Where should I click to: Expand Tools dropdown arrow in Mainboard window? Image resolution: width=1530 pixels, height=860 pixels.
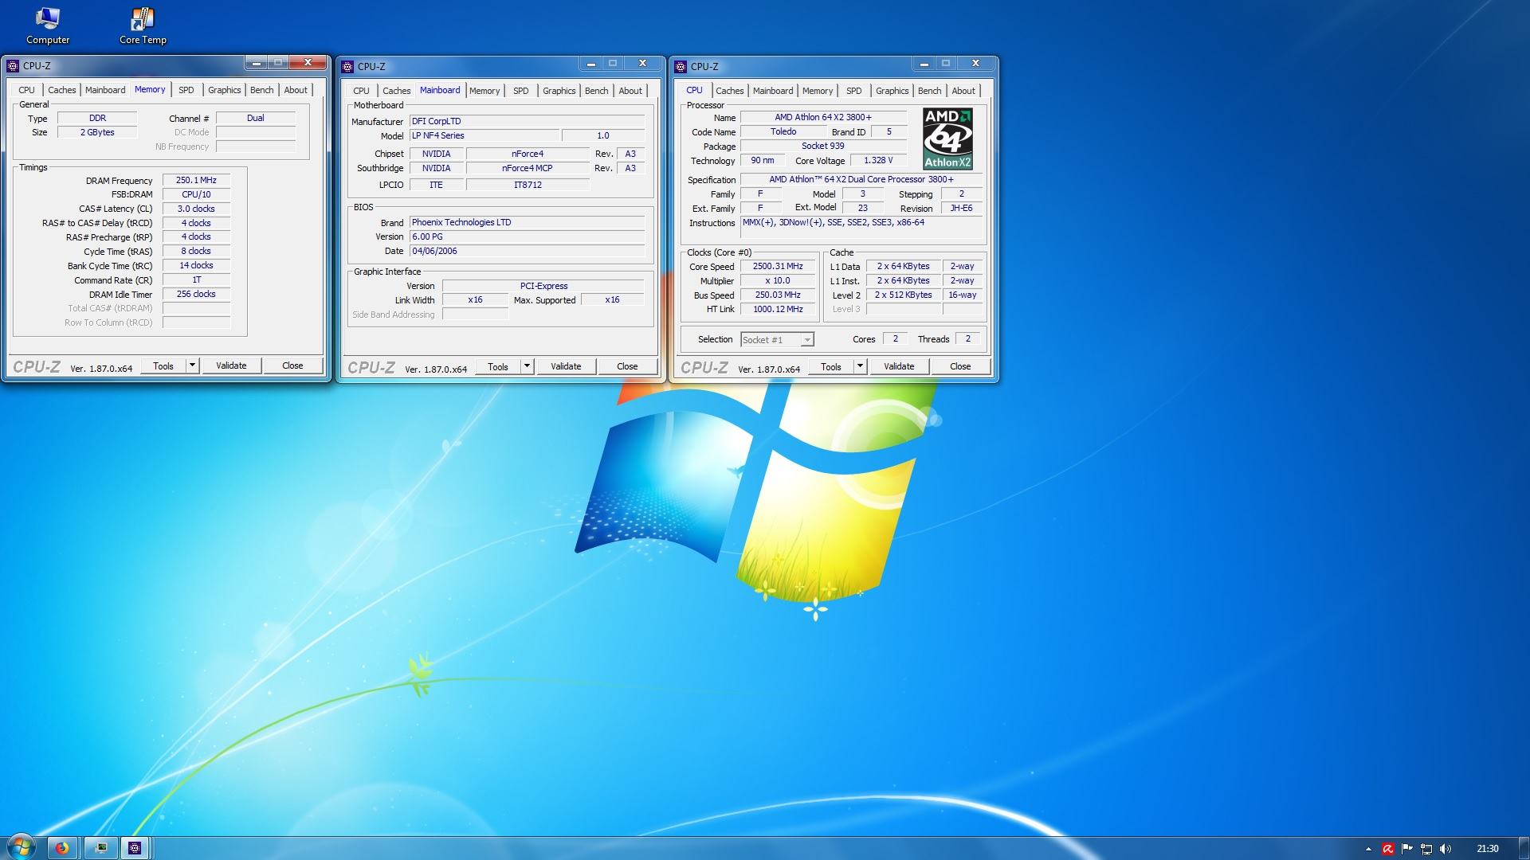click(x=527, y=366)
